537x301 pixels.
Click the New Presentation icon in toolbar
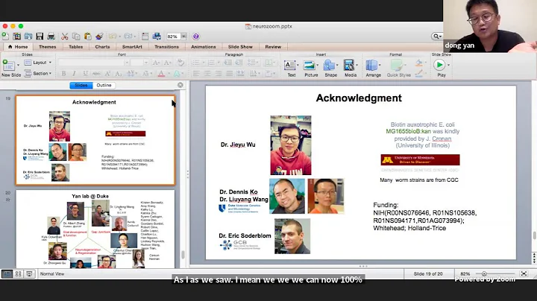click(5, 37)
